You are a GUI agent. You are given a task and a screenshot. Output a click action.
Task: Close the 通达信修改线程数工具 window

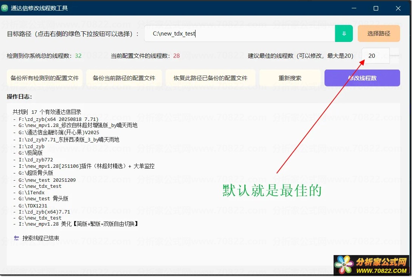(398, 8)
